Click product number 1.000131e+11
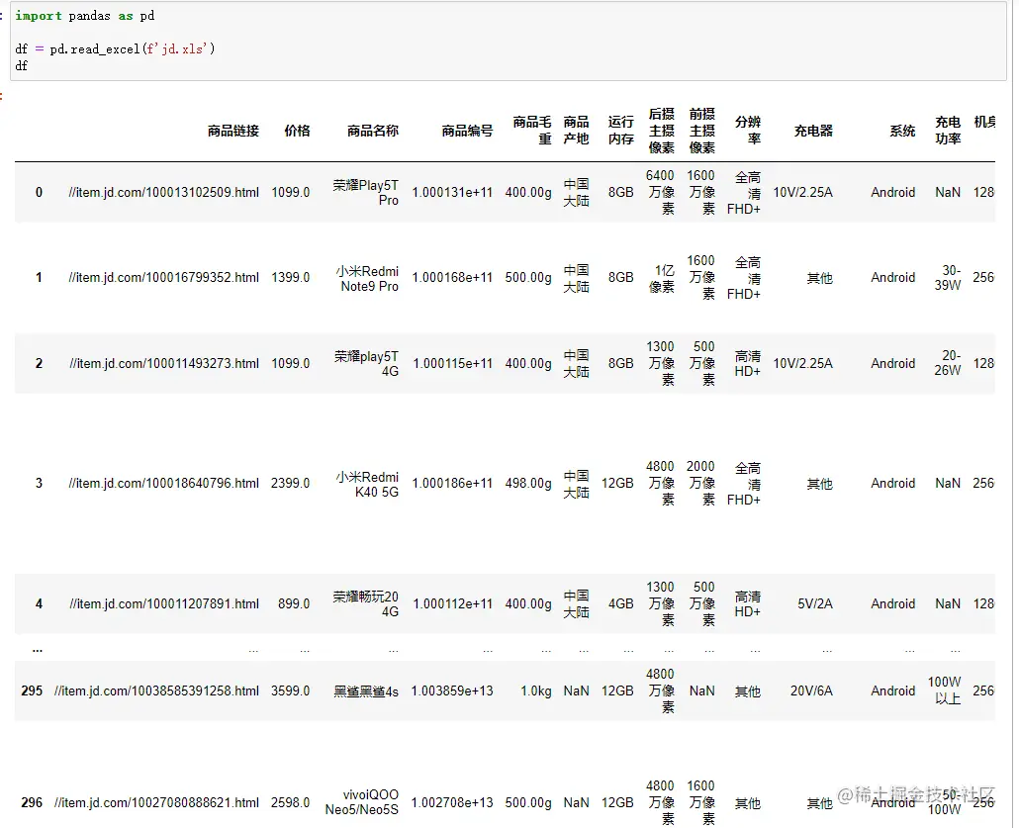 [x=452, y=192]
